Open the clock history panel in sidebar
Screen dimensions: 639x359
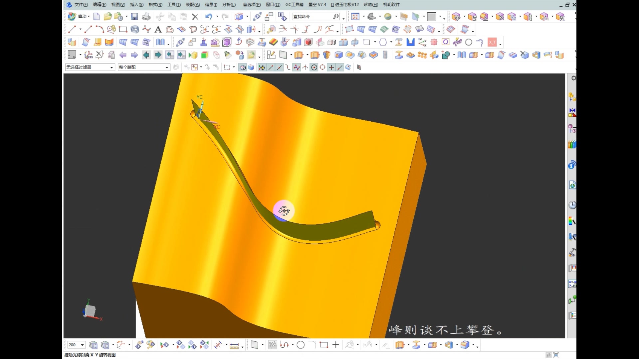point(572,205)
